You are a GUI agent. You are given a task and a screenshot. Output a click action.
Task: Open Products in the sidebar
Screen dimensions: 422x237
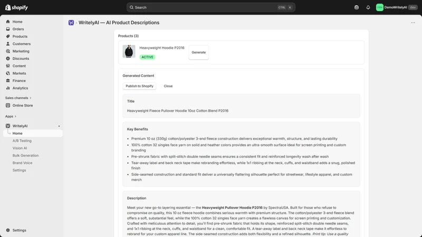pos(20,36)
